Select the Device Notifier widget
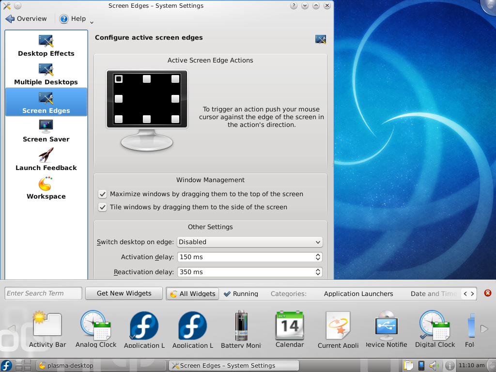The width and height of the screenshot is (496, 372). 387,329
